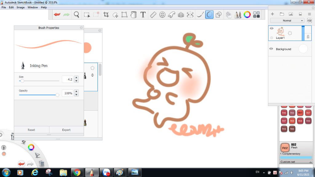The height and width of the screenshot is (177, 315).
Task: Pick Copic color swatch R08
Action: pos(292,121)
